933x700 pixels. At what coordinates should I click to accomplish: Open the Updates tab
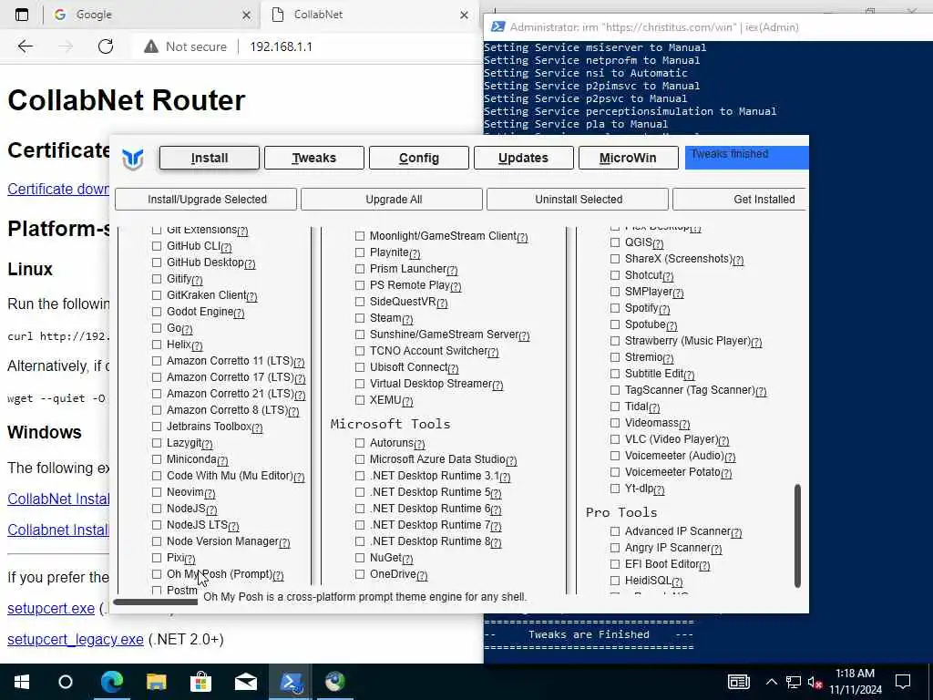[x=524, y=158]
